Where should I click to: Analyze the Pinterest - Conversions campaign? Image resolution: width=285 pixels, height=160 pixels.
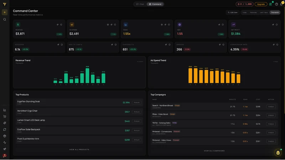click(x=271, y=133)
